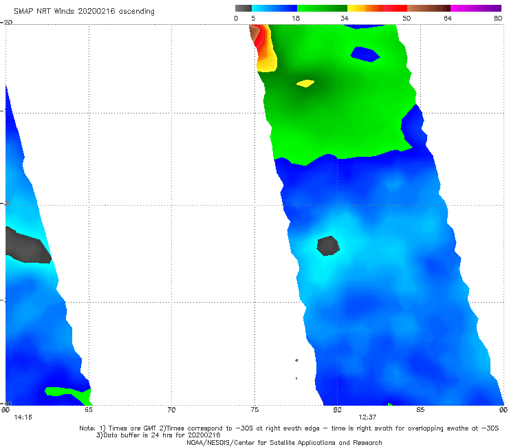Click the cyan-blue segment of the color bar
The width and height of the screenshot is (509, 447).
274,8
